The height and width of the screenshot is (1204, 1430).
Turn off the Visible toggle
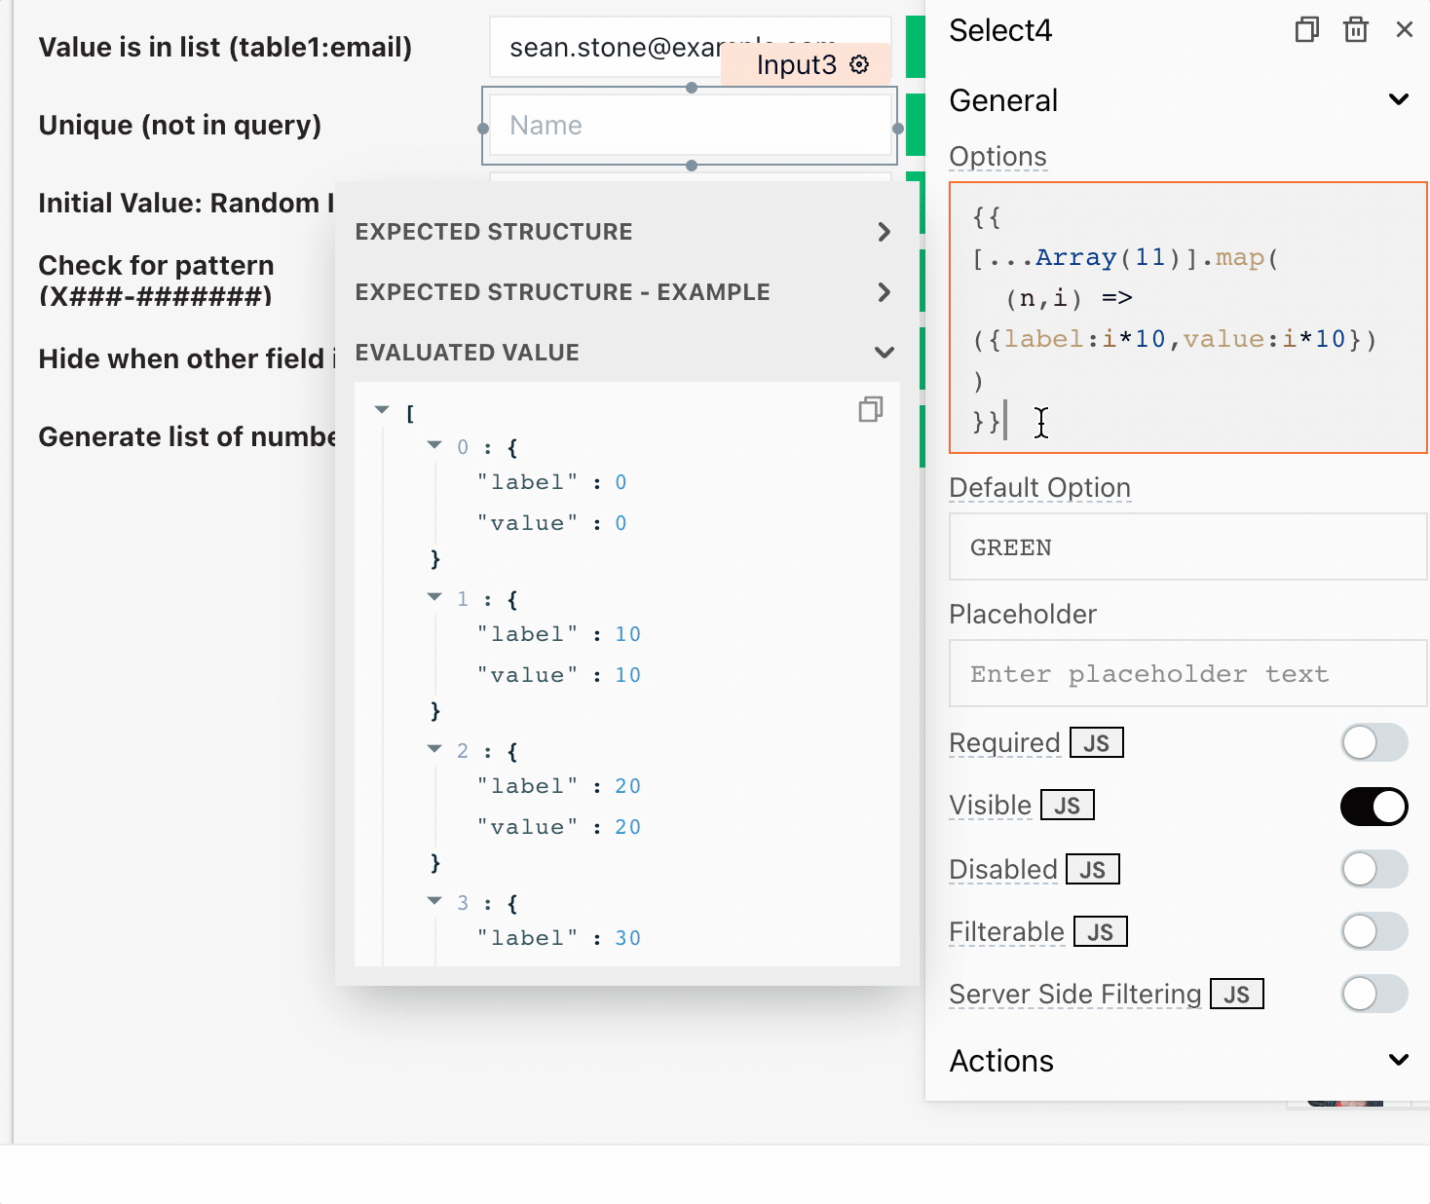point(1374,807)
